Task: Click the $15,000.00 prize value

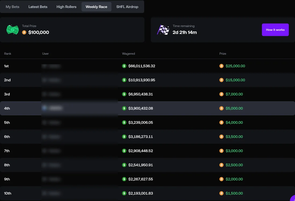Action: point(235,80)
